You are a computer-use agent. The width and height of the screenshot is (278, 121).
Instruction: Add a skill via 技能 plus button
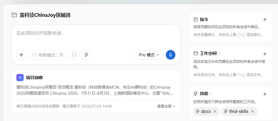265,94
